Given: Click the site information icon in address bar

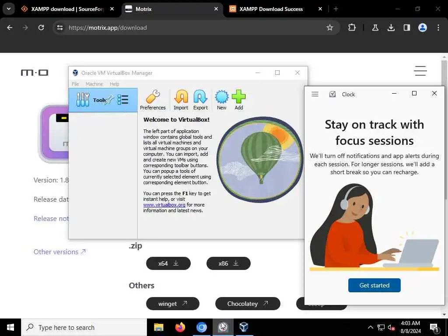Looking at the screenshot, I should tap(59, 28).
